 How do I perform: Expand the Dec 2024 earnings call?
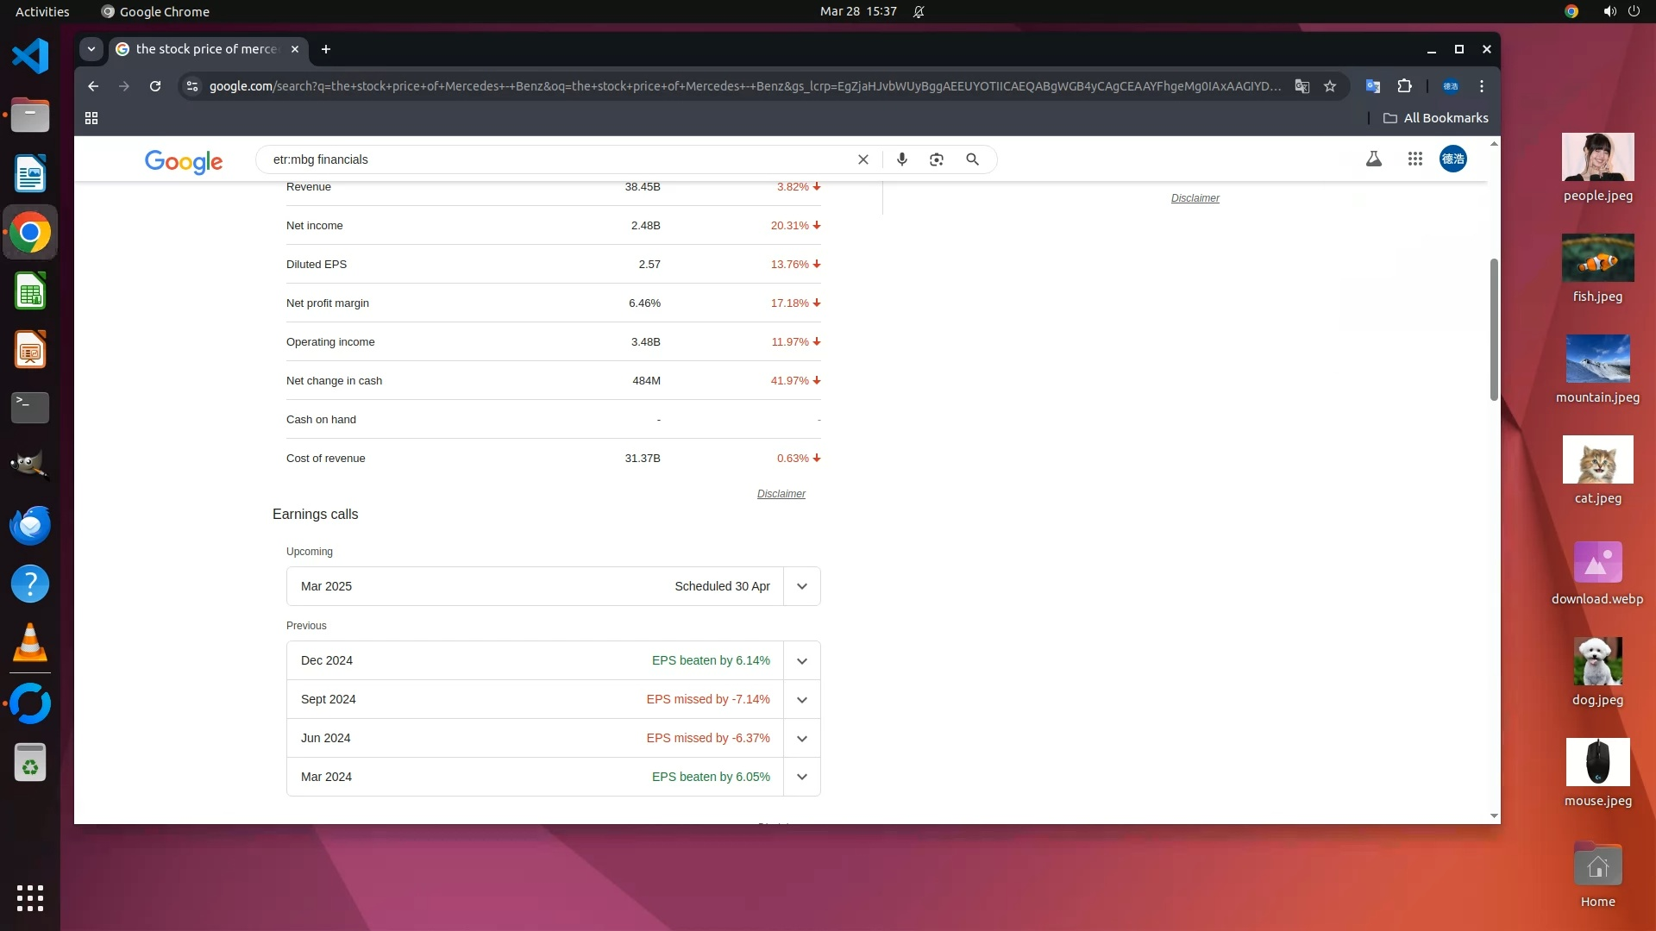(801, 661)
